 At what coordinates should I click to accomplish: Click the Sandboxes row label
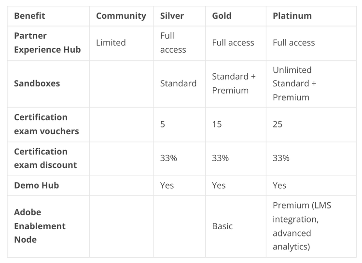37,83
